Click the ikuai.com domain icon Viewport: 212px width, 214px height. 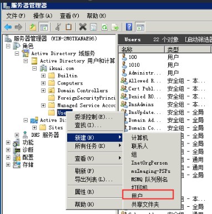click(x=43, y=68)
